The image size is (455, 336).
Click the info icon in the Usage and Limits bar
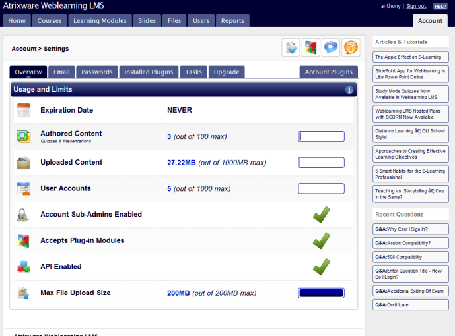349,90
